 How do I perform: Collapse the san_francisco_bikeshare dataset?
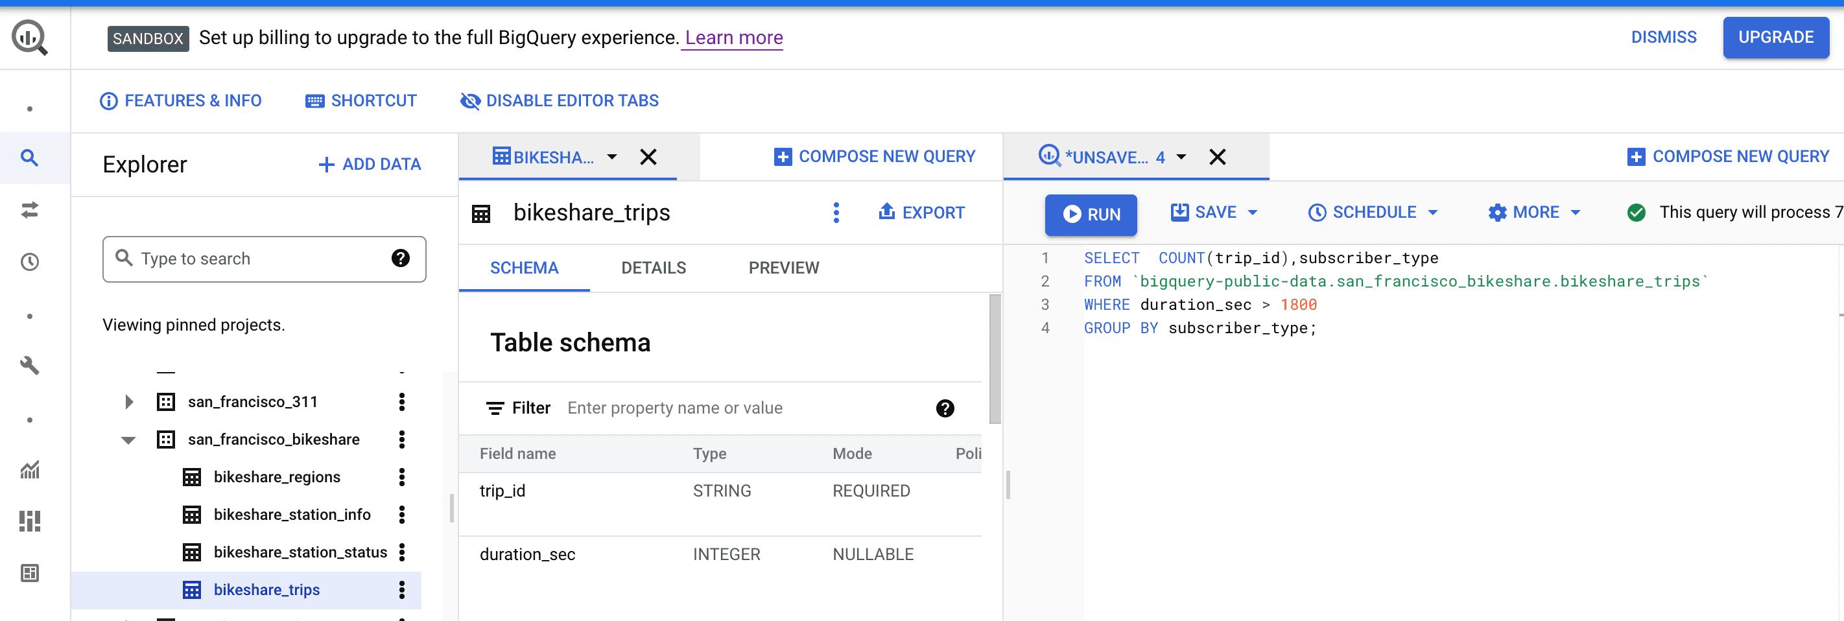pyautogui.click(x=129, y=440)
